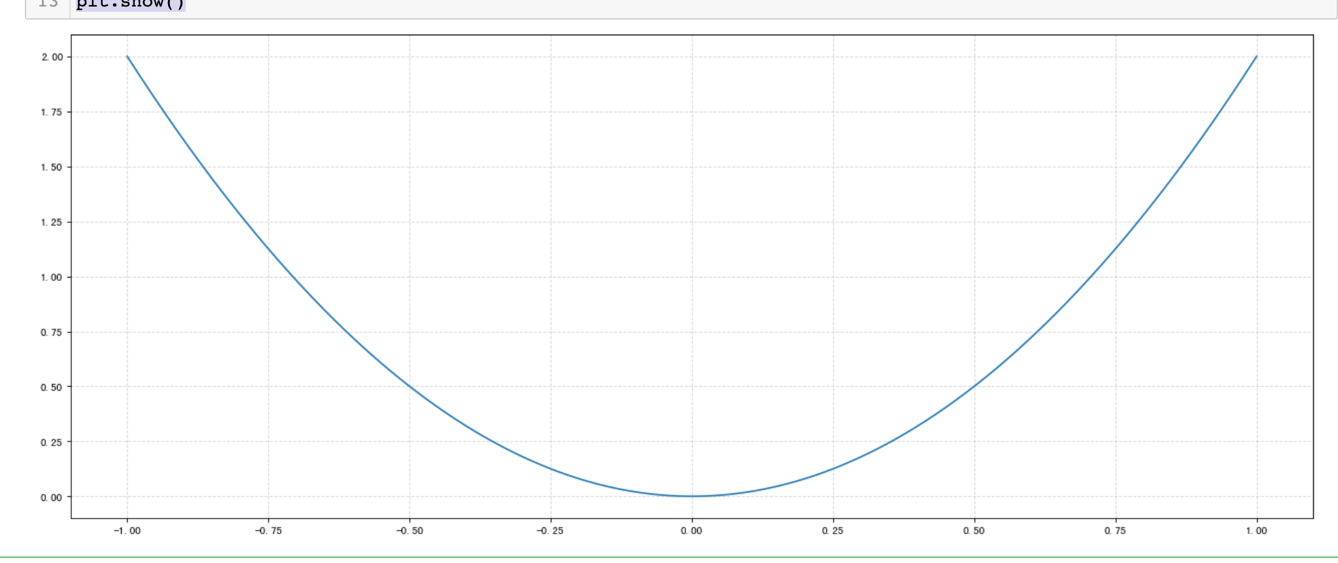This screenshot has height=563, width=1338.
Task: Click the x-axis label 0.25
Action: (x=832, y=531)
